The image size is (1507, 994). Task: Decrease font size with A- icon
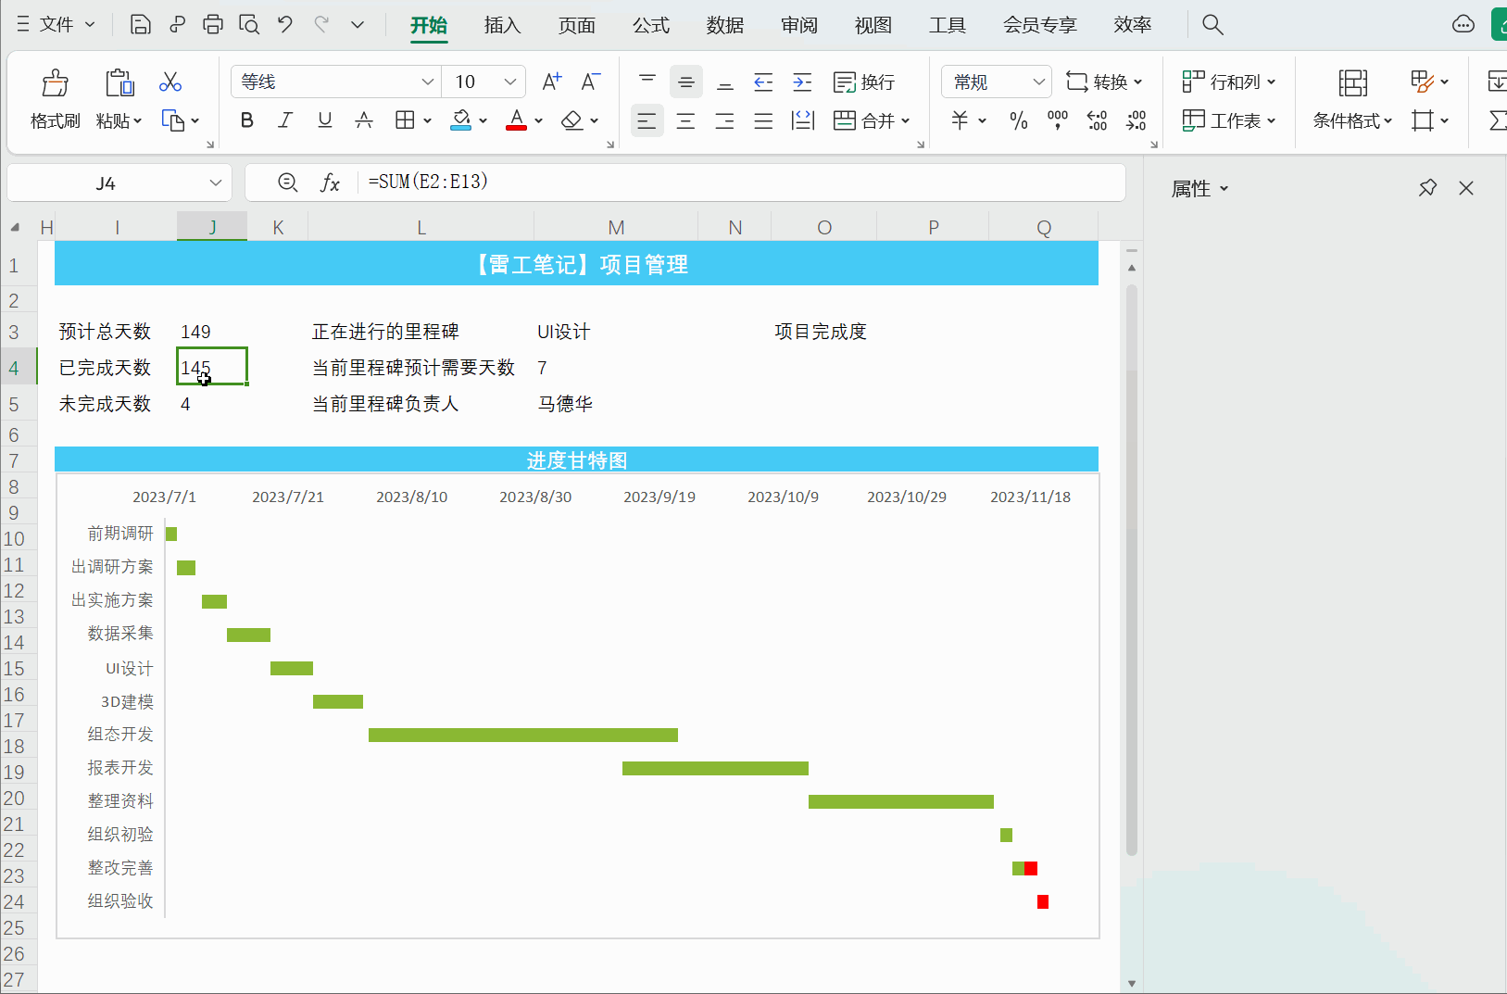[591, 82]
